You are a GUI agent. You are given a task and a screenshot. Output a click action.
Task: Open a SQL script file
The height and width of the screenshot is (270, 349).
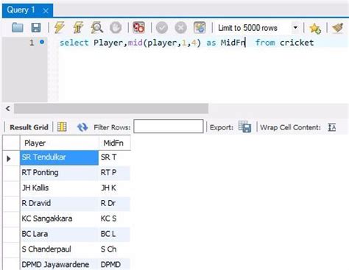tap(18, 28)
